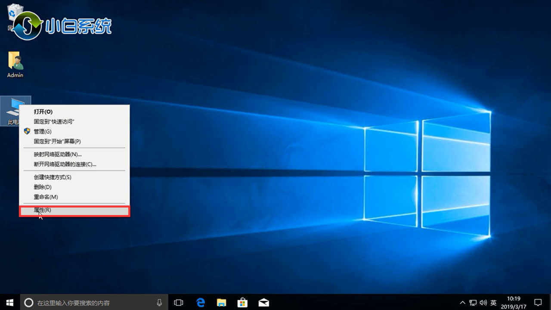Click 断开网络驱动器的连接(C)... item

74,164
